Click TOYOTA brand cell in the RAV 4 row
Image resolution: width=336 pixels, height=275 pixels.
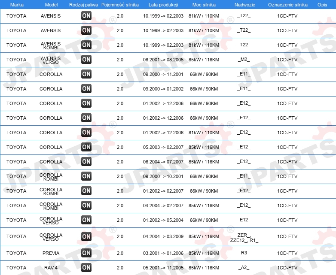coord(16,268)
